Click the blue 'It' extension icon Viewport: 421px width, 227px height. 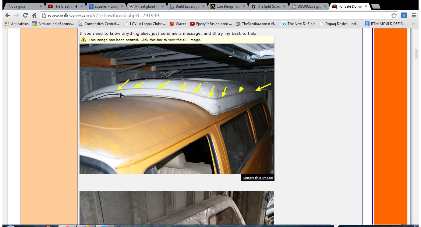404,16
